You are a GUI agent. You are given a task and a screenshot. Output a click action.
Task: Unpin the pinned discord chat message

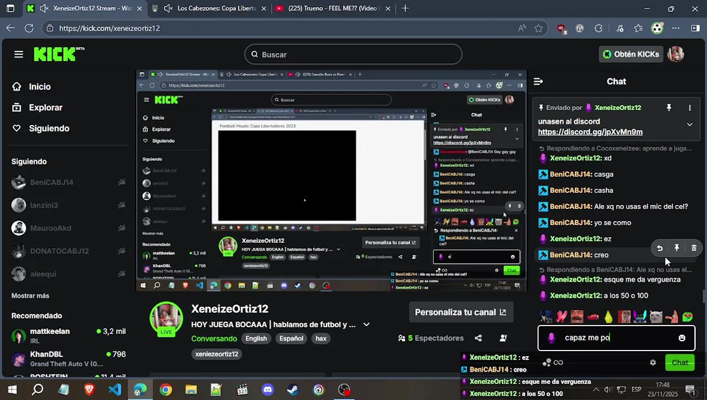[669, 108]
